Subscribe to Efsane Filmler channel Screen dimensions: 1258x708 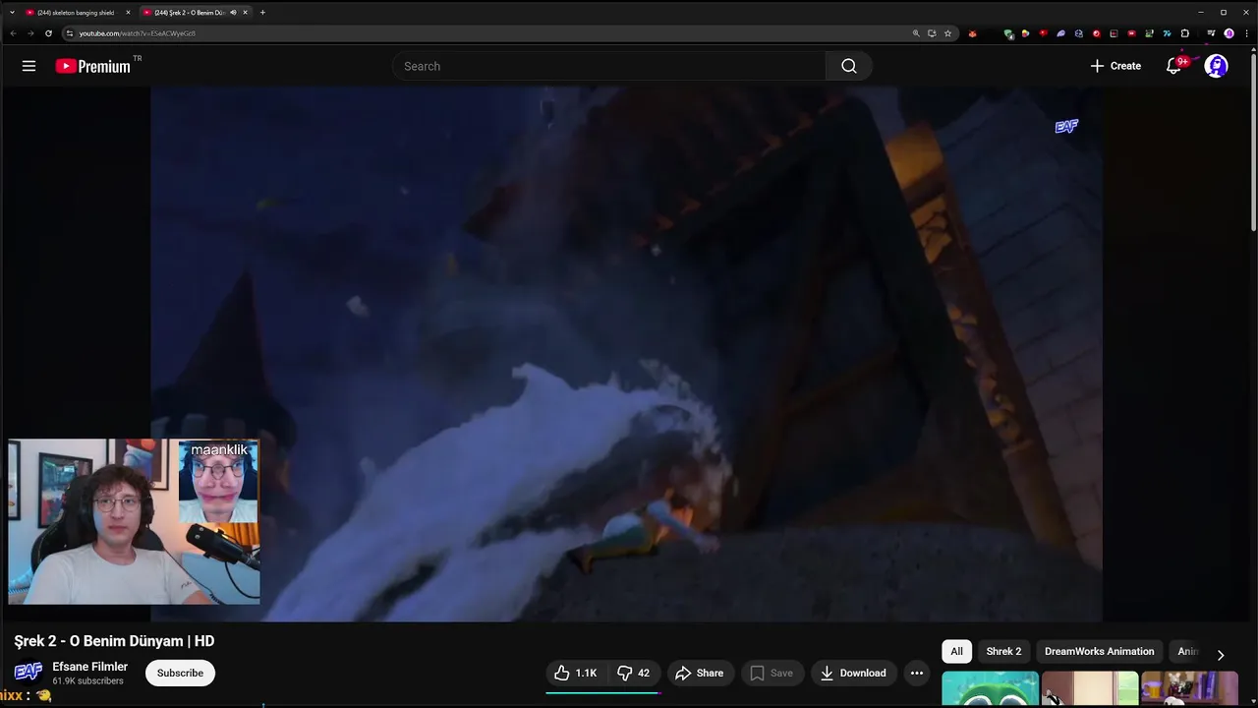[x=180, y=673]
